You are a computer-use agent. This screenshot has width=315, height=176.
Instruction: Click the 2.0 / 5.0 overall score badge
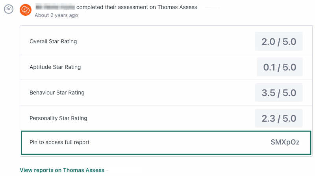tap(279, 41)
